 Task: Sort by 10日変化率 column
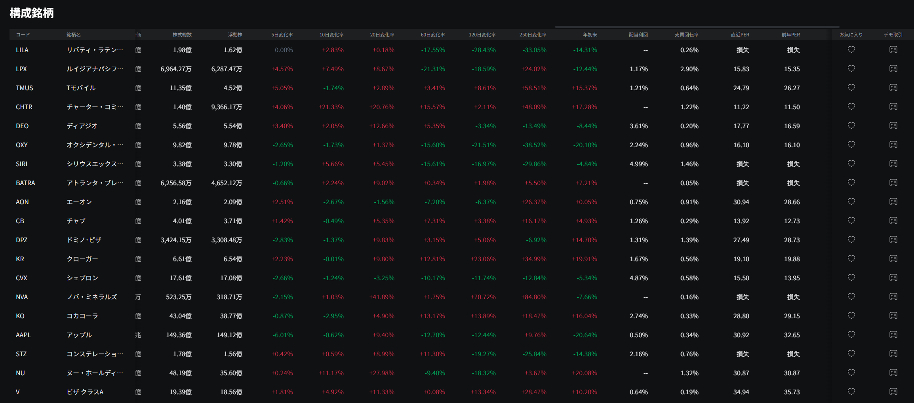(x=332, y=35)
